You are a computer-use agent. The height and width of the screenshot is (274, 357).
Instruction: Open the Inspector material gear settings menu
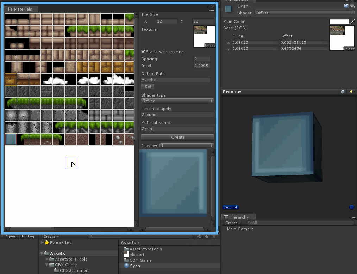[352, 6]
